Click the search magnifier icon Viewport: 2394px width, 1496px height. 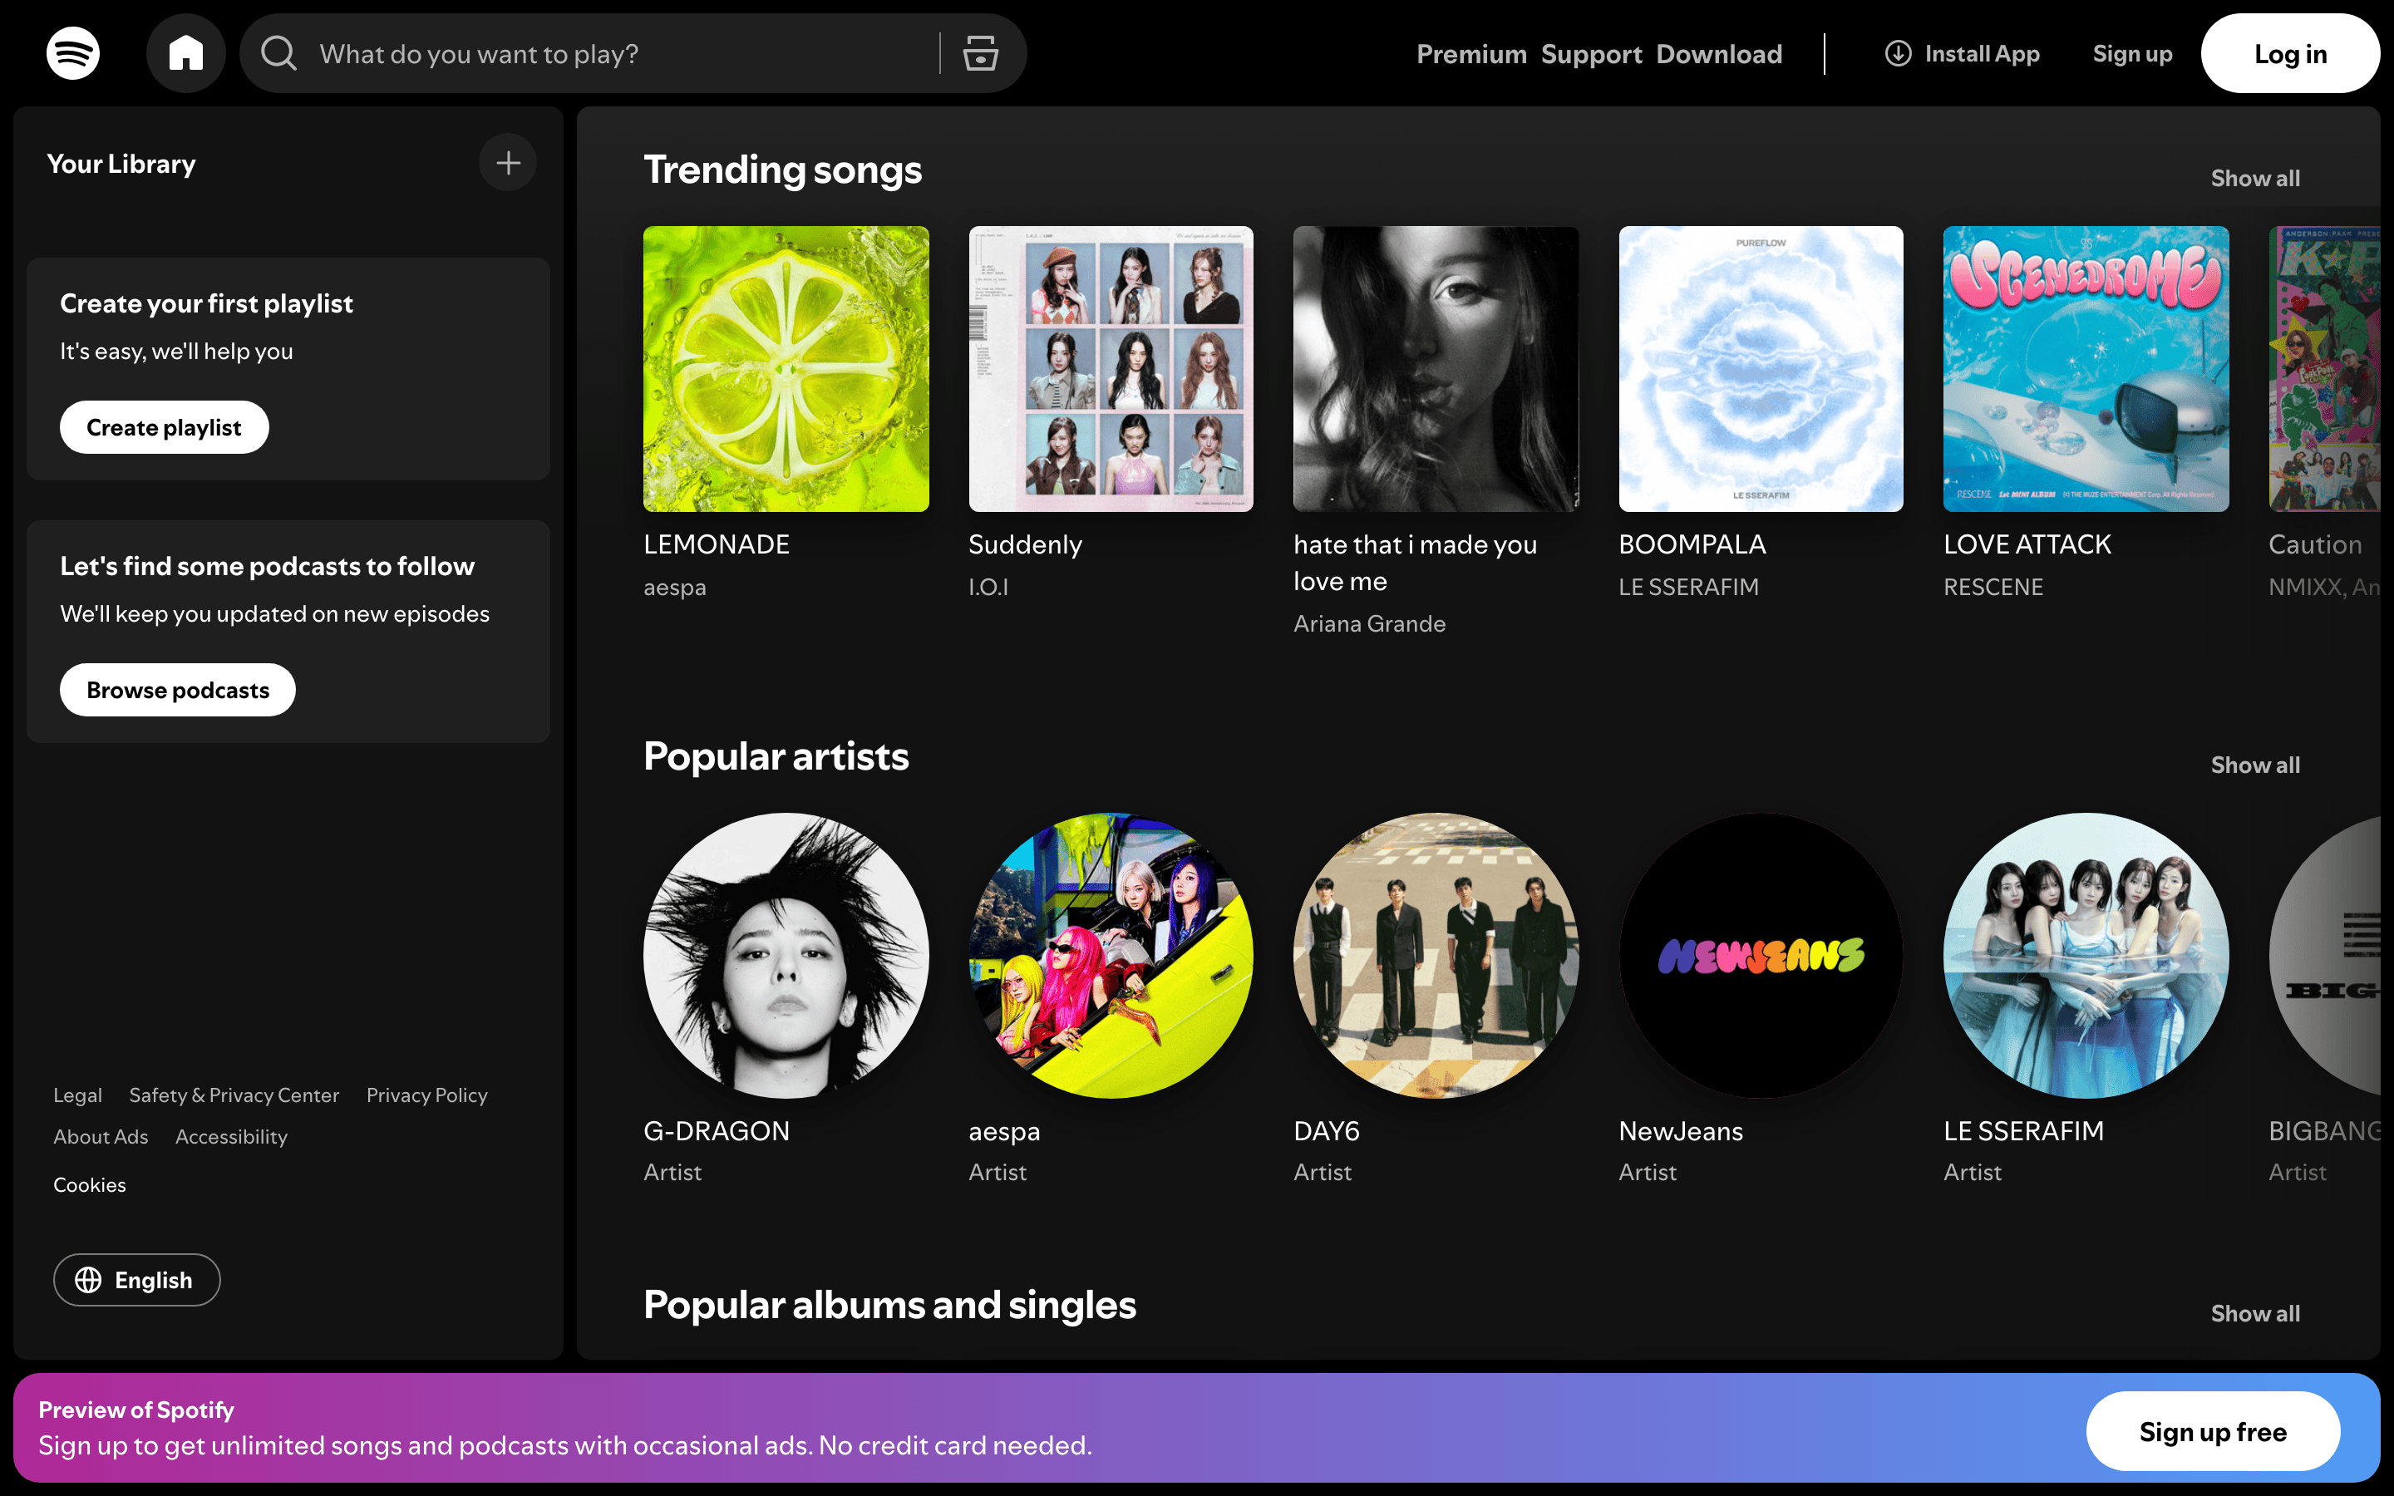279,53
